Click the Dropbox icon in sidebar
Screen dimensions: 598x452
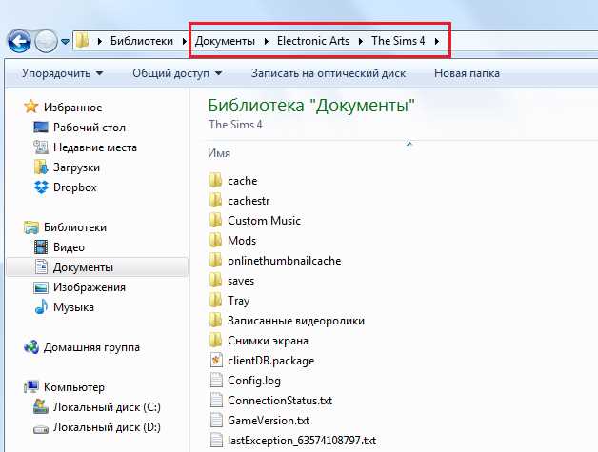(41, 187)
